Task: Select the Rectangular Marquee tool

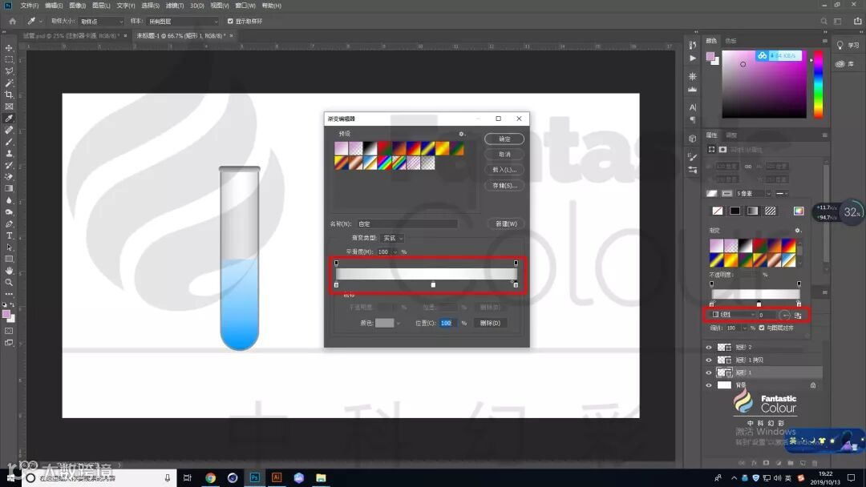Action: click(x=9, y=59)
